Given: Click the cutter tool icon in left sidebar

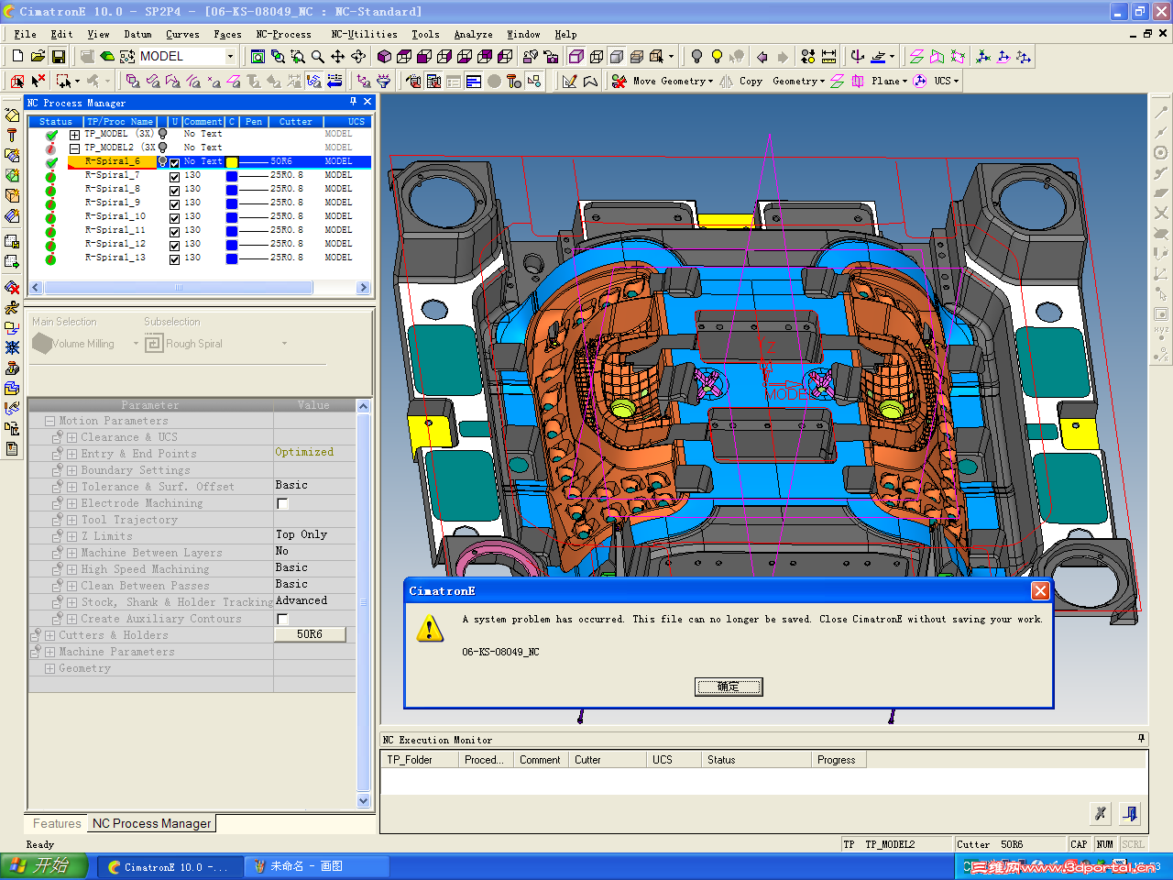Looking at the screenshot, I should click(12, 135).
